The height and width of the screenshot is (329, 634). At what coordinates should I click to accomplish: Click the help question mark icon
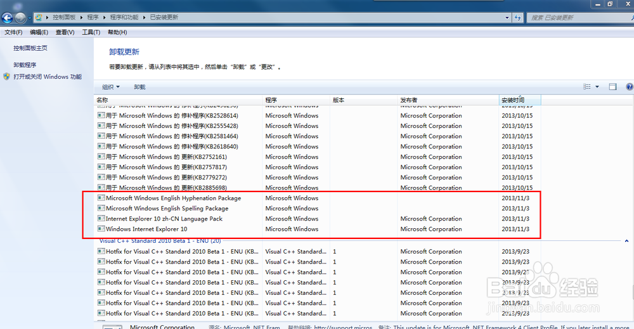(x=630, y=86)
